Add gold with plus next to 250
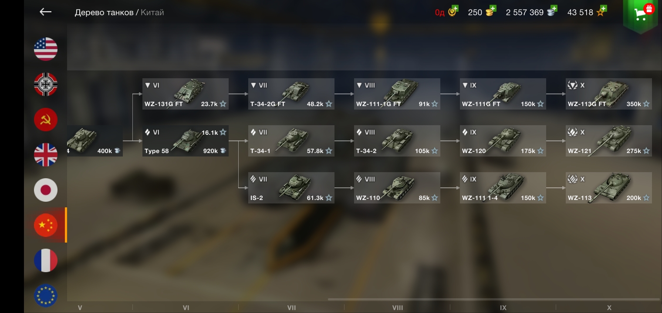Screen dimensions: 662x313 point(492,9)
